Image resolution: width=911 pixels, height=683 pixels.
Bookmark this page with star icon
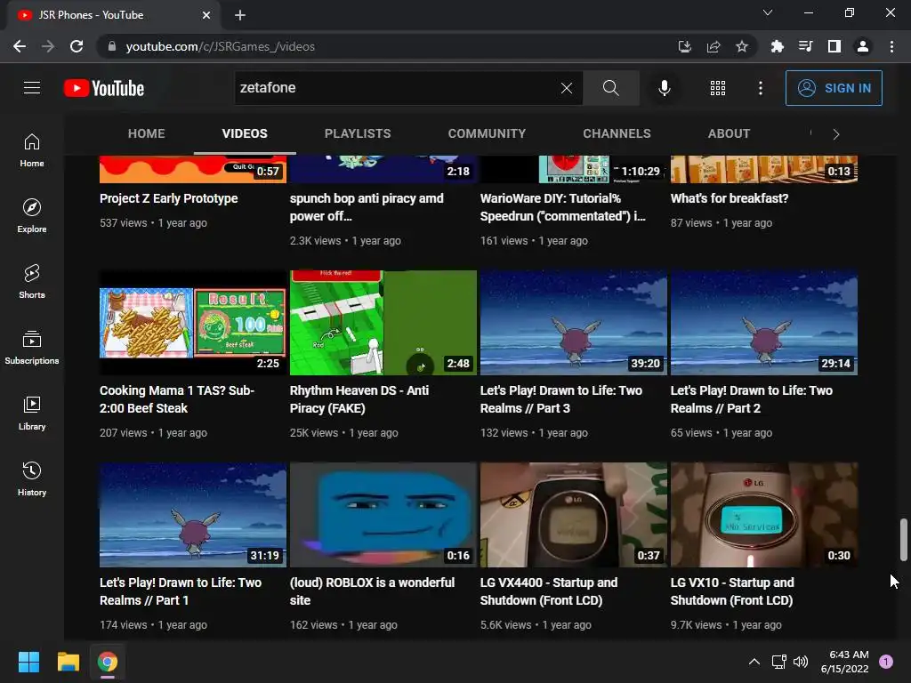click(741, 46)
